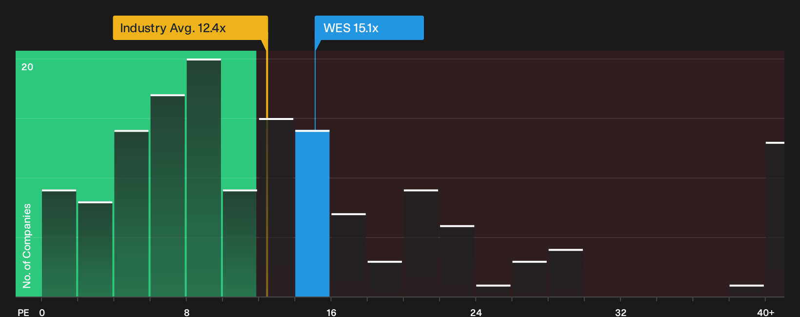This screenshot has height=317, width=800.
Task: Click the x-axis tick label 0
Action: (42, 312)
